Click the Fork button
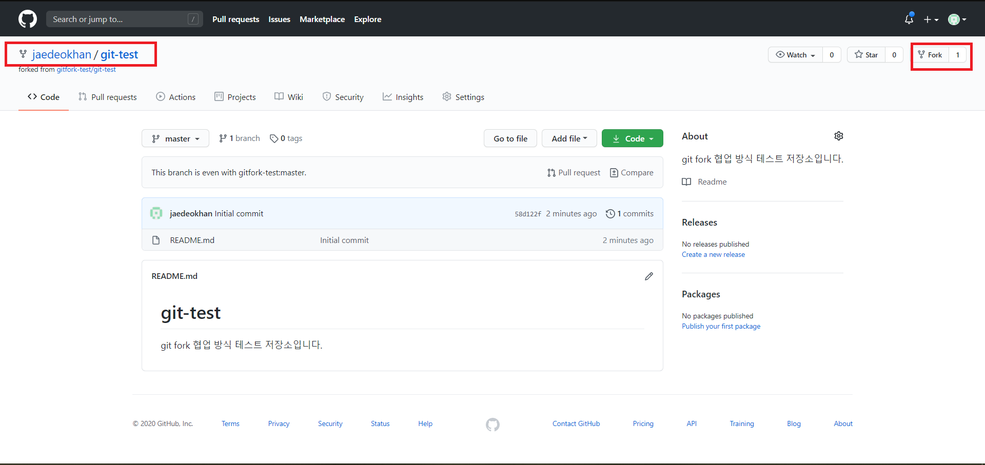This screenshot has width=985, height=465. click(931, 55)
